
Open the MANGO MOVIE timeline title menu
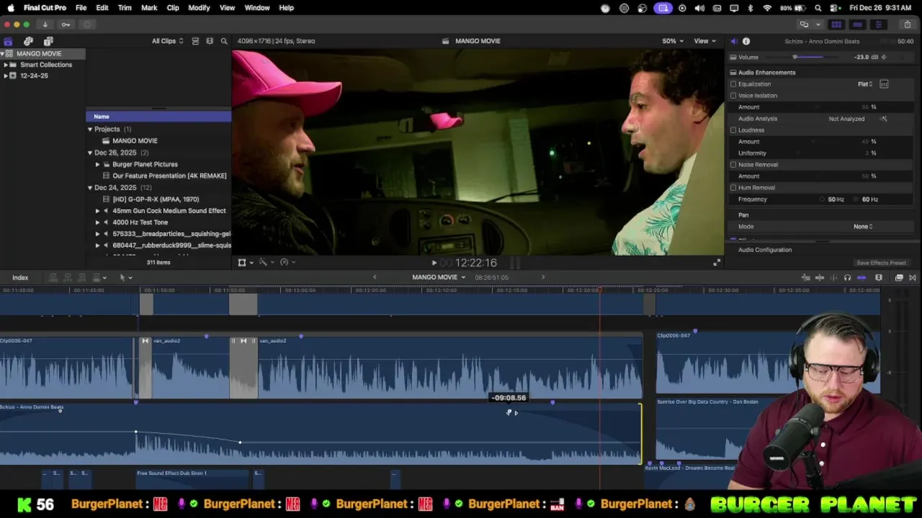[439, 277]
